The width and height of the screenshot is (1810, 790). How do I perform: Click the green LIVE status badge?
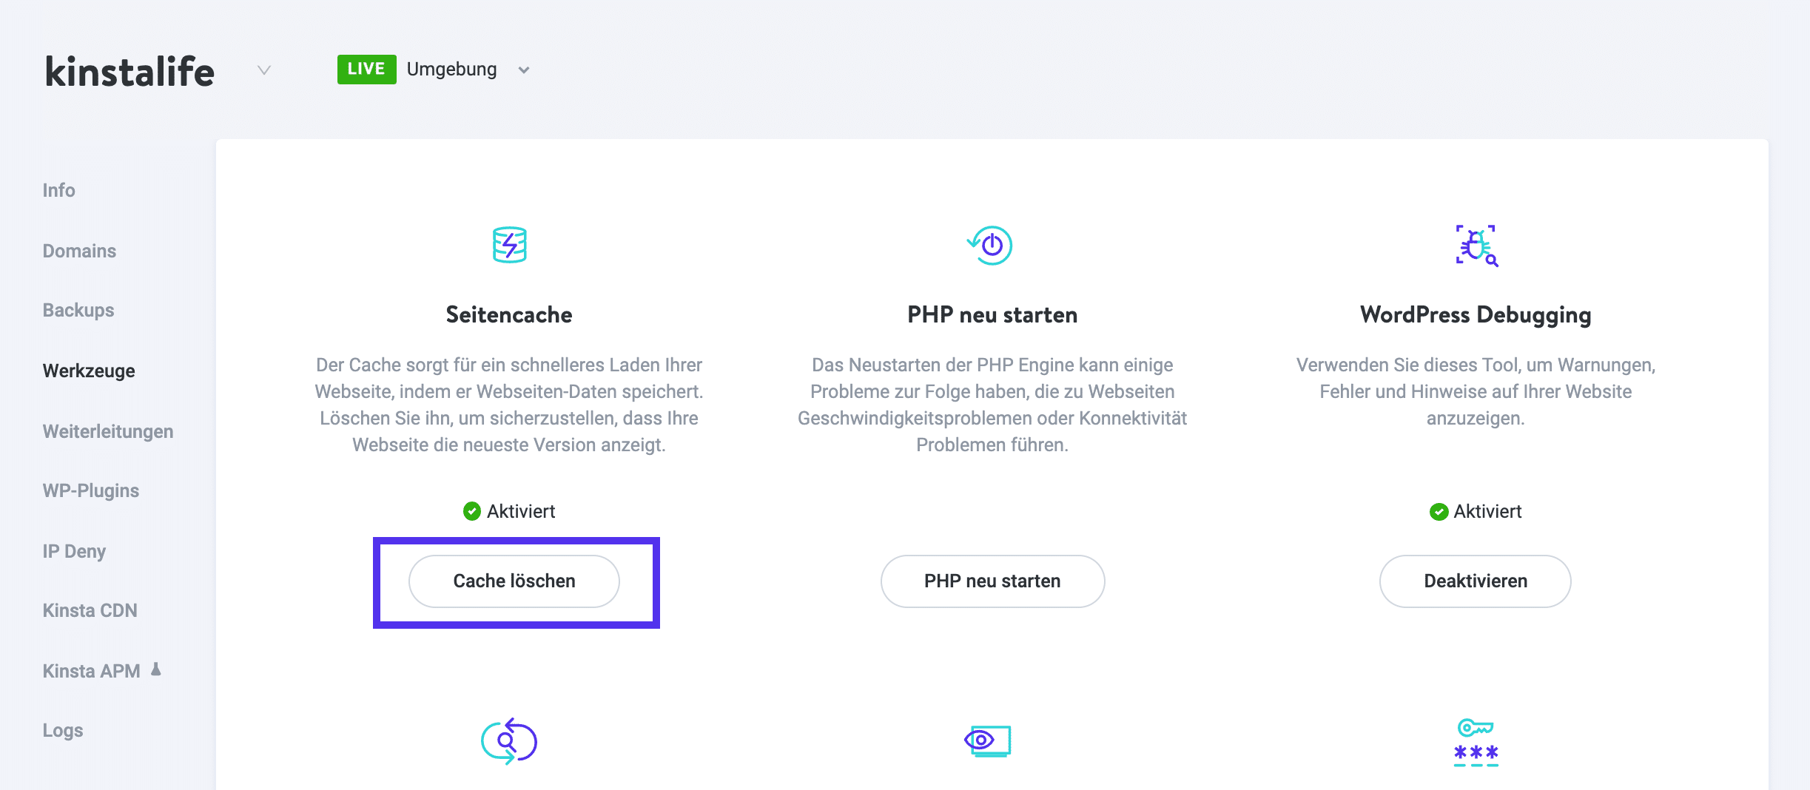pyautogui.click(x=366, y=68)
